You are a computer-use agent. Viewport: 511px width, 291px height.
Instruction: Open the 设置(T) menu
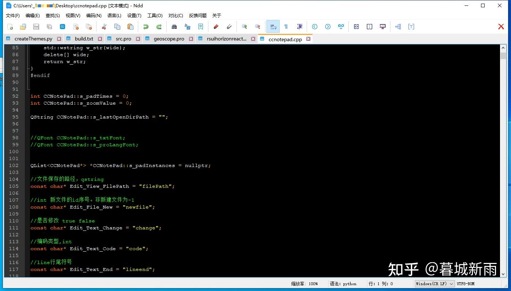134,15
